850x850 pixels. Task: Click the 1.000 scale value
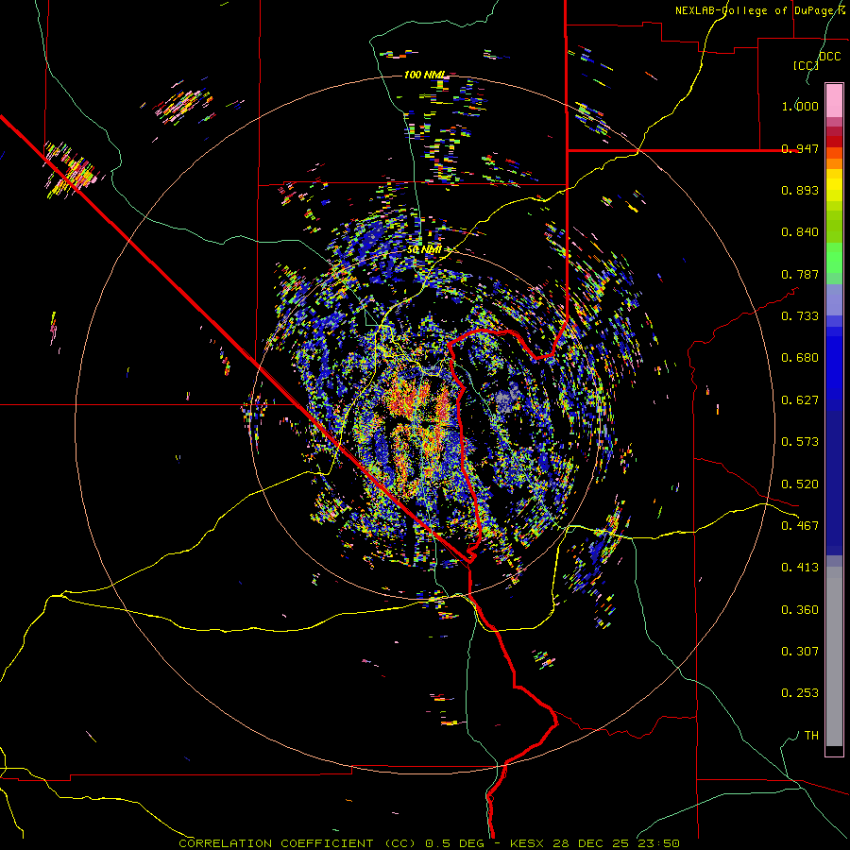tap(800, 106)
